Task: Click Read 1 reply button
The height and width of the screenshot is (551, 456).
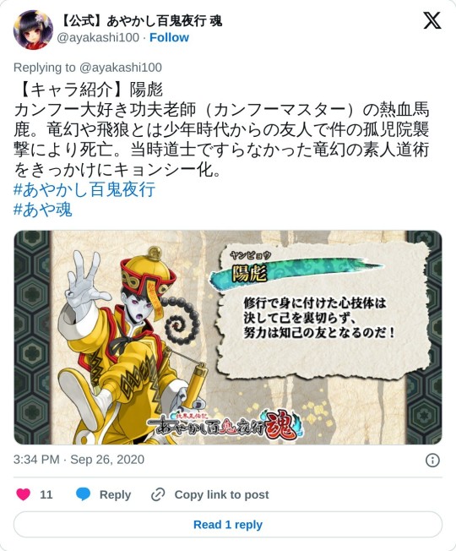Action: point(228,525)
